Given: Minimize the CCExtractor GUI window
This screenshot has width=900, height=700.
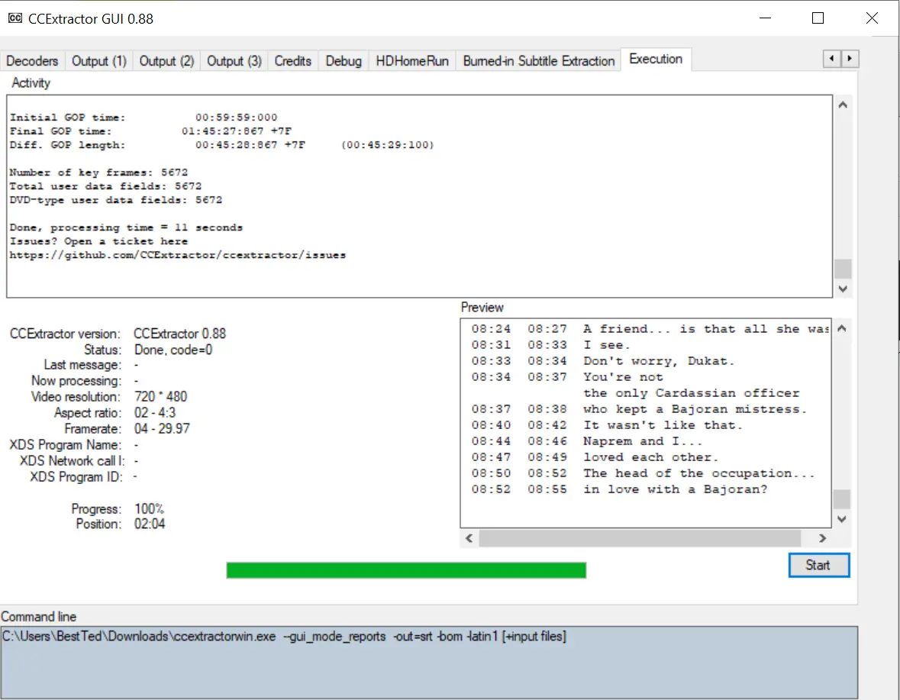Looking at the screenshot, I should coord(765,18).
